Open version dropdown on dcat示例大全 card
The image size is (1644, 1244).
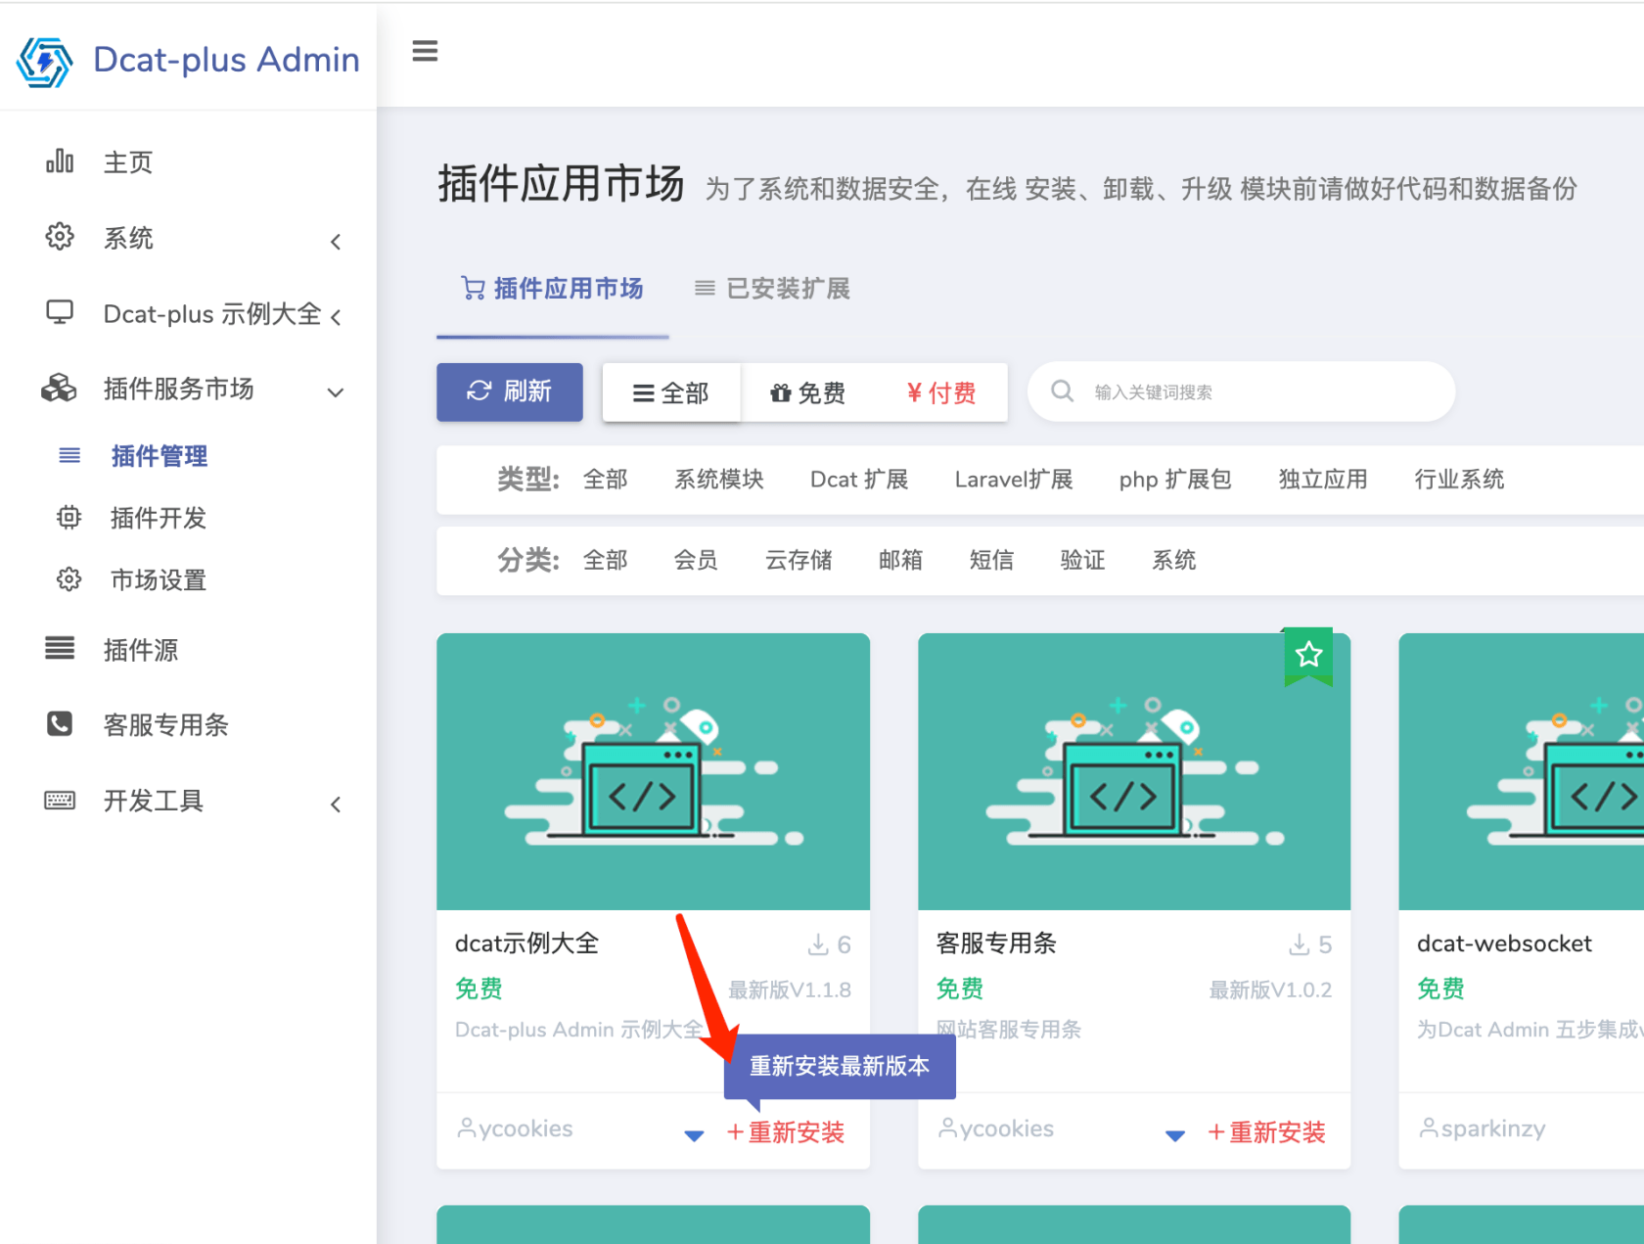coord(694,1136)
